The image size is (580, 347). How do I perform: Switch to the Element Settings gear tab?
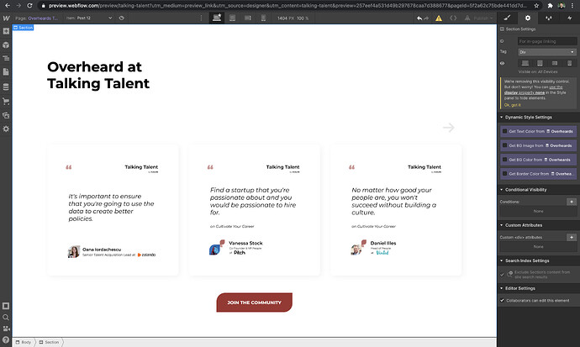point(528,18)
